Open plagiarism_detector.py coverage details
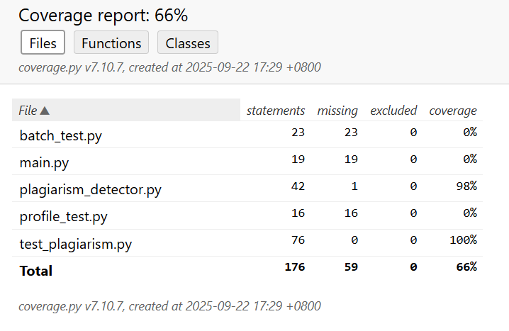The height and width of the screenshot is (331, 509). 90,190
